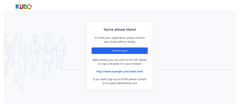The image size is (241, 107).
Task: Click the blank background right of the card
Action: [194, 46]
